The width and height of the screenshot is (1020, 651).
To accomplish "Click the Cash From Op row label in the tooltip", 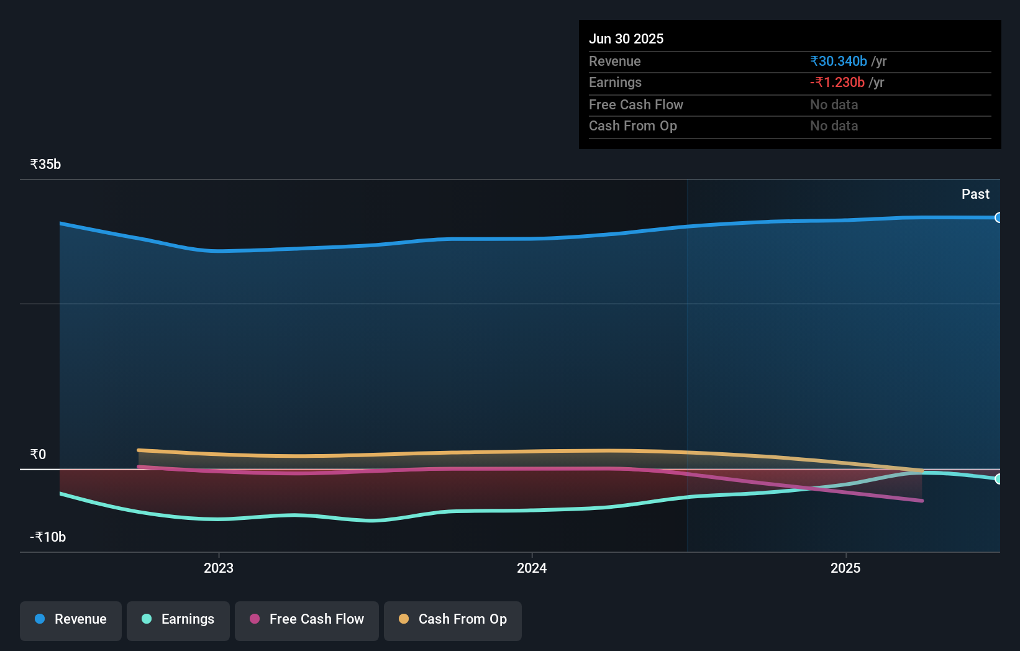I will click(633, 125).
